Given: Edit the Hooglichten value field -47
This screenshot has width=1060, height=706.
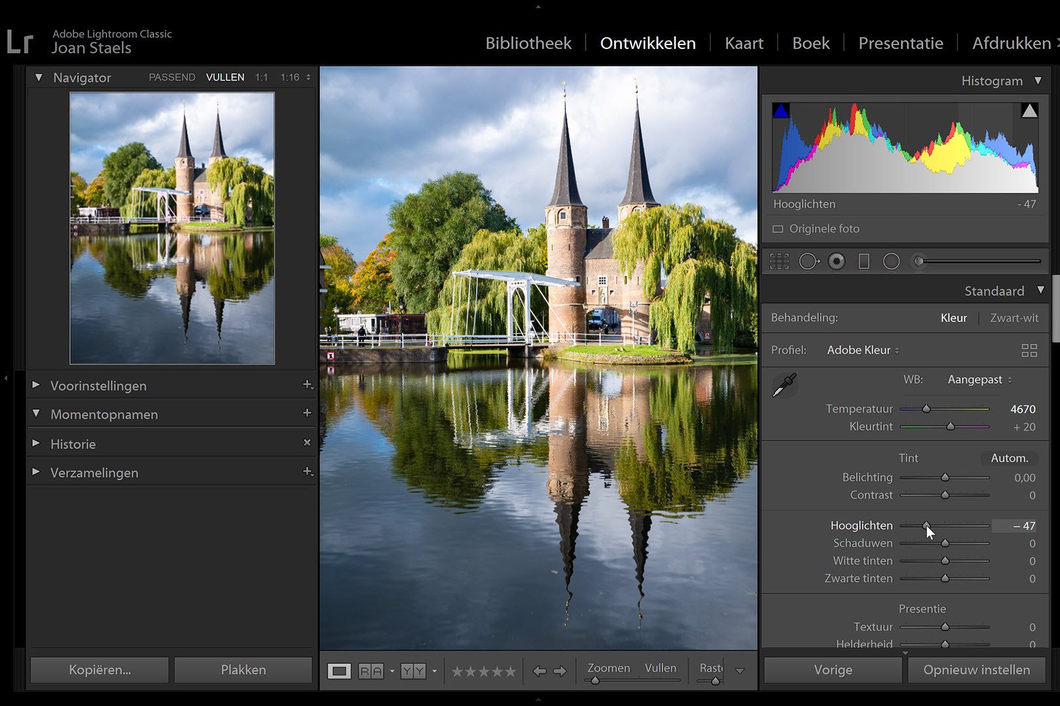Looking at the screenshot, I should [1014, 526].
